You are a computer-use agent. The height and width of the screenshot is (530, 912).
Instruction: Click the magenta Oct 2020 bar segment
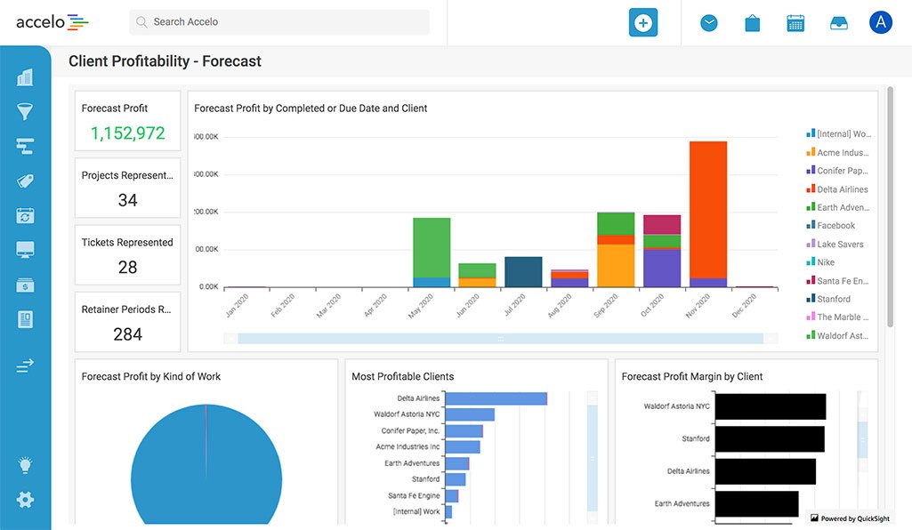click(x=662, y=224)
